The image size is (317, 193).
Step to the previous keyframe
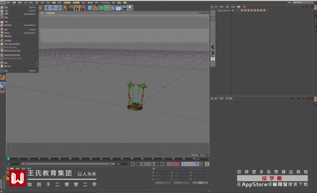coord(138,164)
